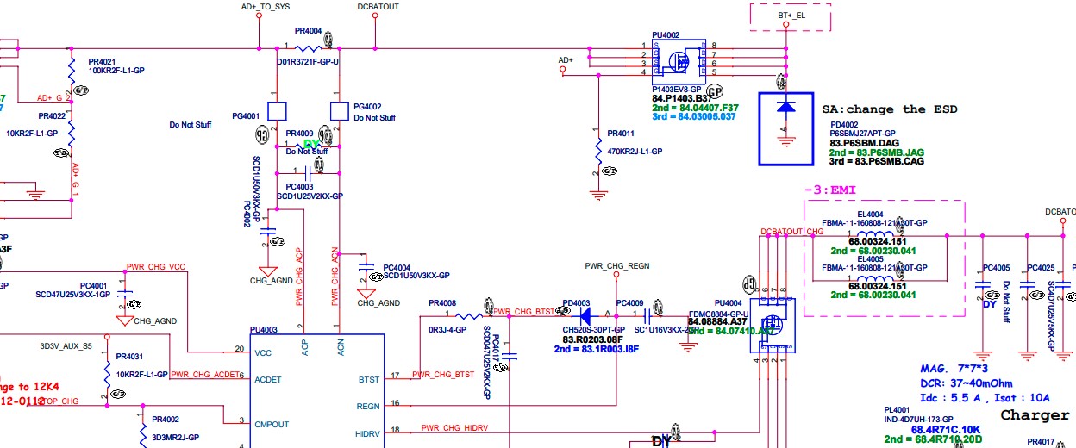Image resolution: width=1076 pixels, height=448 pixels.
Task: Select the 470KR2J-L1-GP value text
Action: click(635, 151)
